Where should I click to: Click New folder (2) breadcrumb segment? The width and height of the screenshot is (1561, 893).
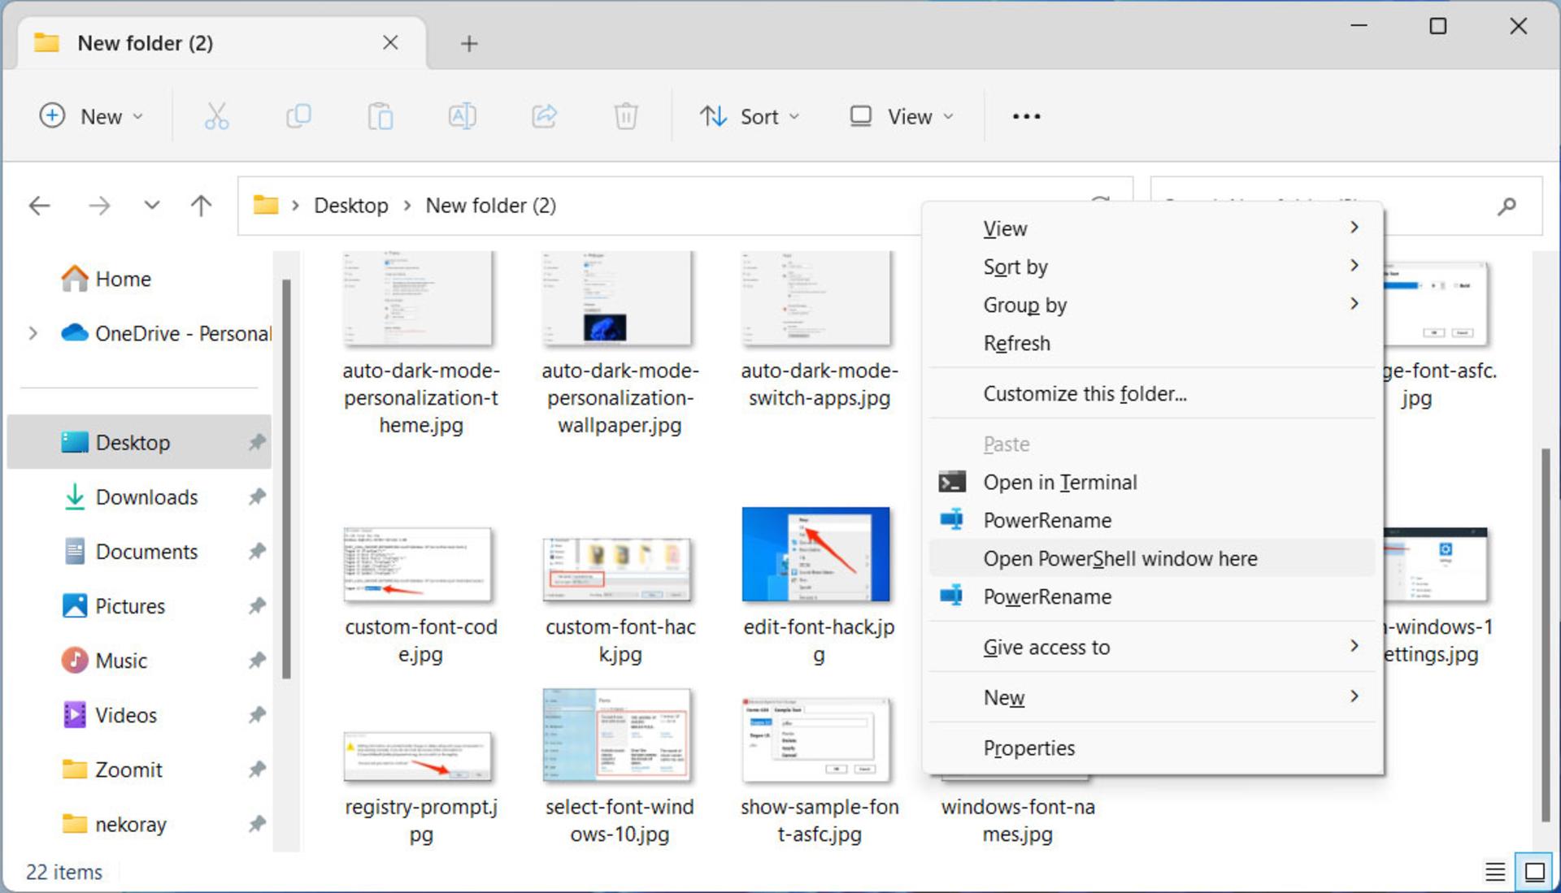pyautogui.click(x=491, y=206)
